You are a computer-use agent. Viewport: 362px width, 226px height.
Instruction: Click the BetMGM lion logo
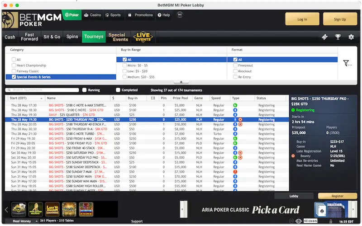click(10, 19)
